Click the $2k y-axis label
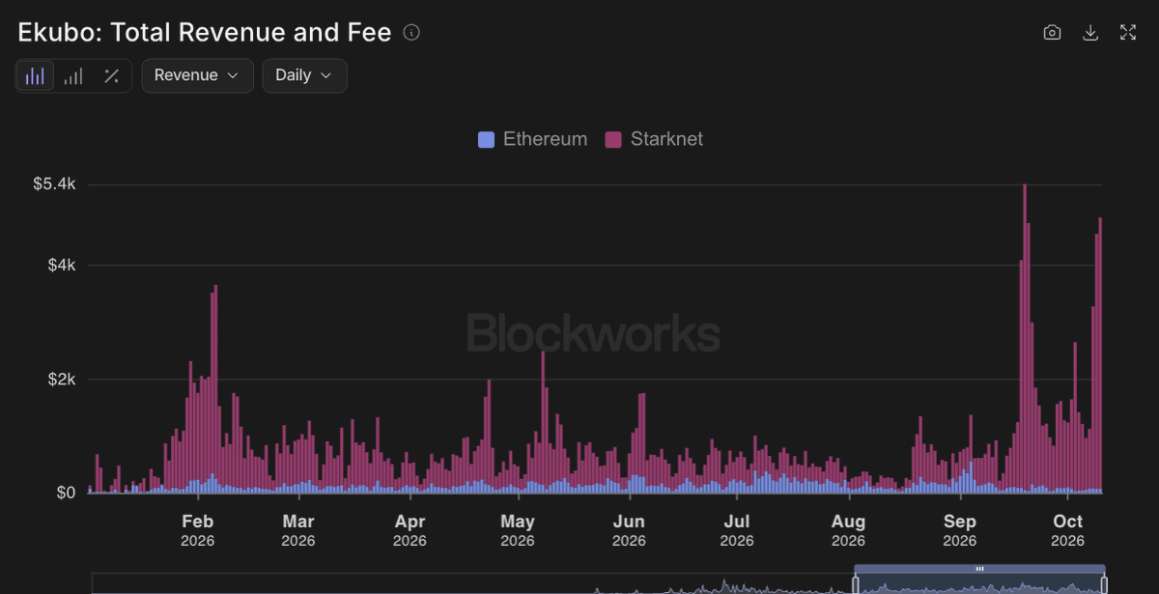1159x594 pixels. (x=62, y=380)
